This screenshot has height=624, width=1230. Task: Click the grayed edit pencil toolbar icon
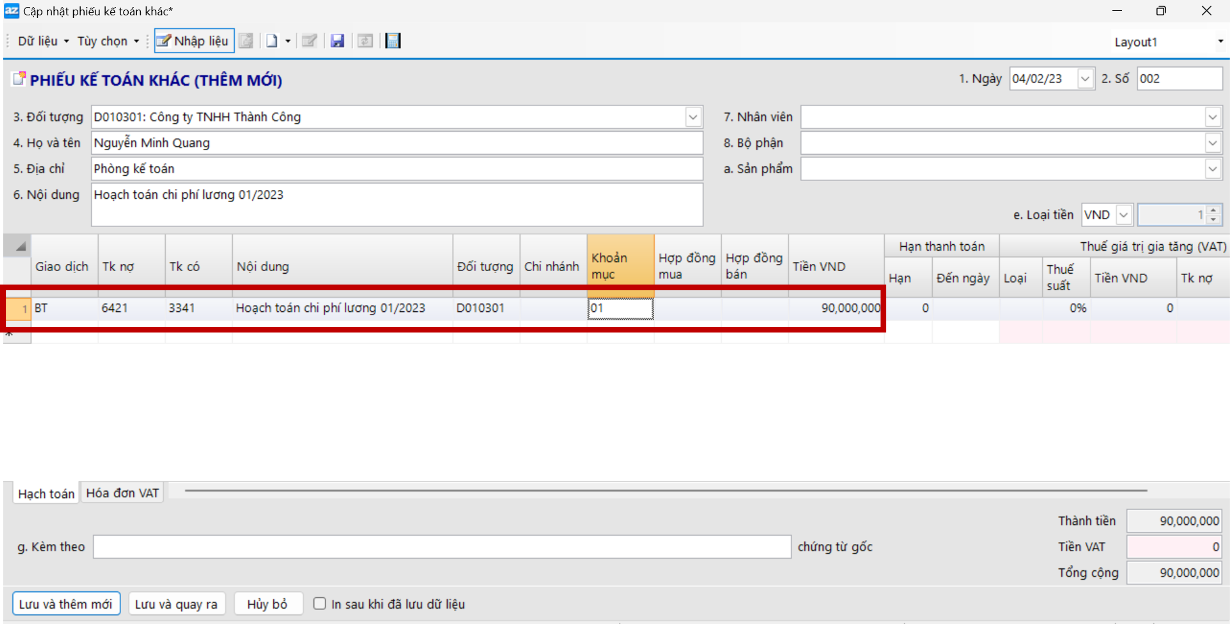click(x=309, y=41)
